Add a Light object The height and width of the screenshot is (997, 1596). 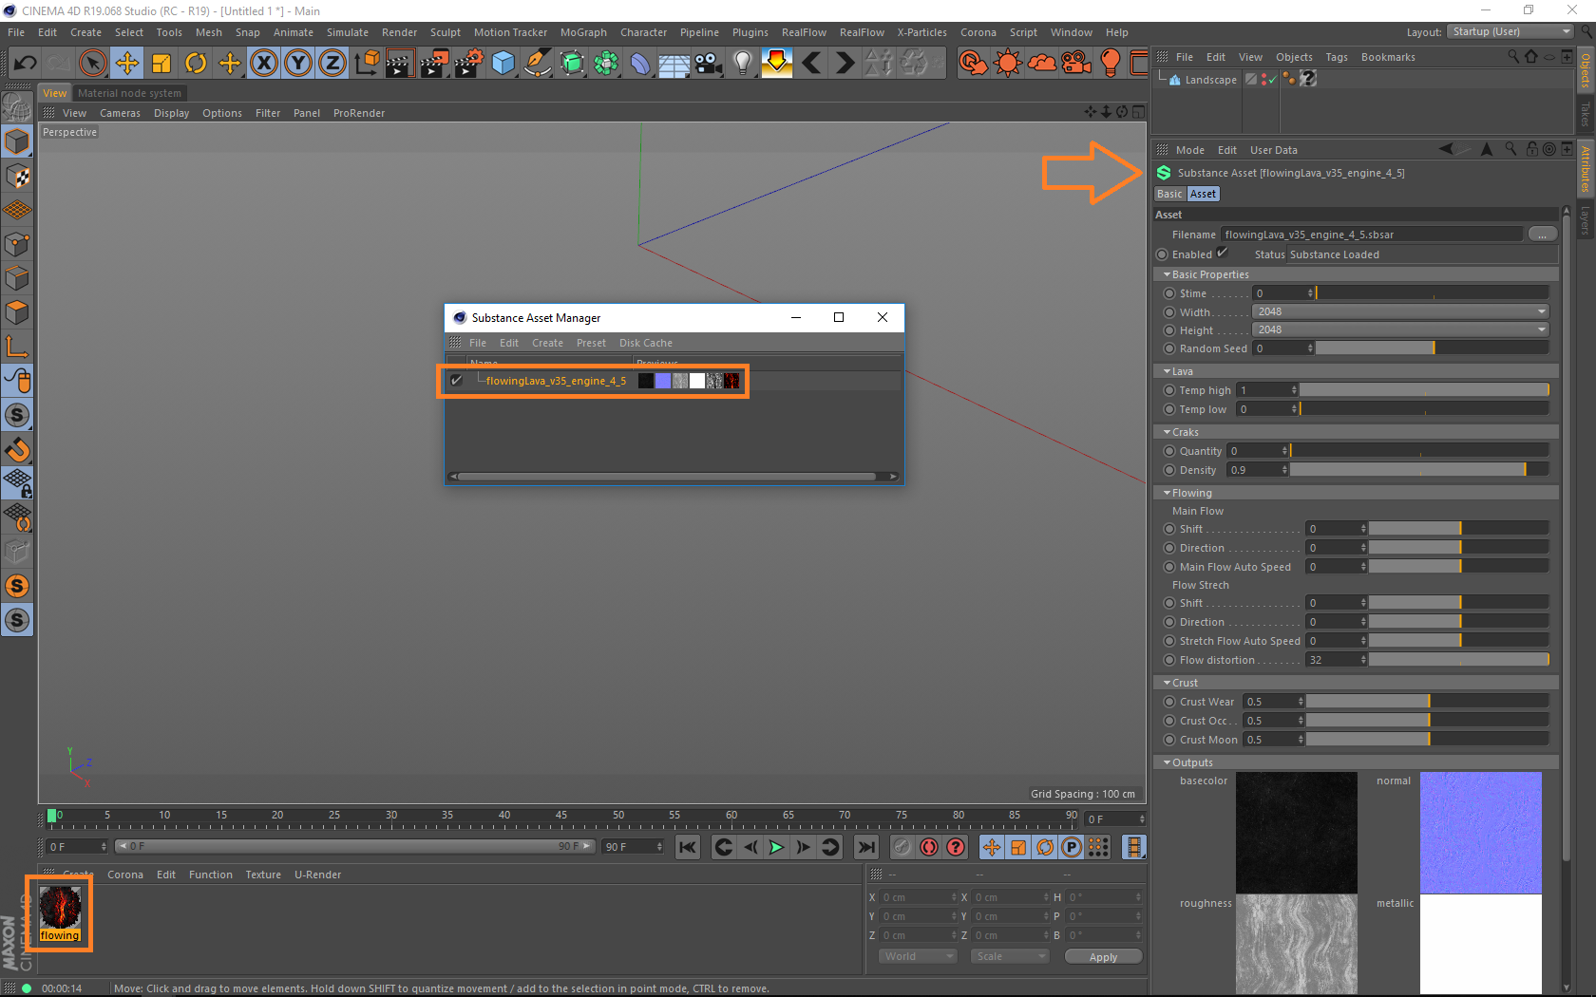coord(743,64)
